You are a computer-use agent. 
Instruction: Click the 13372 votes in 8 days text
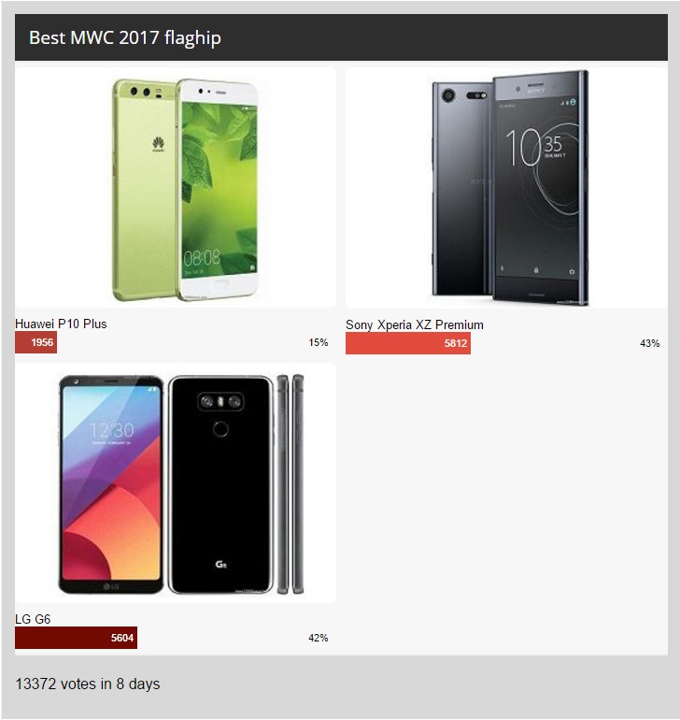point(88,684)
